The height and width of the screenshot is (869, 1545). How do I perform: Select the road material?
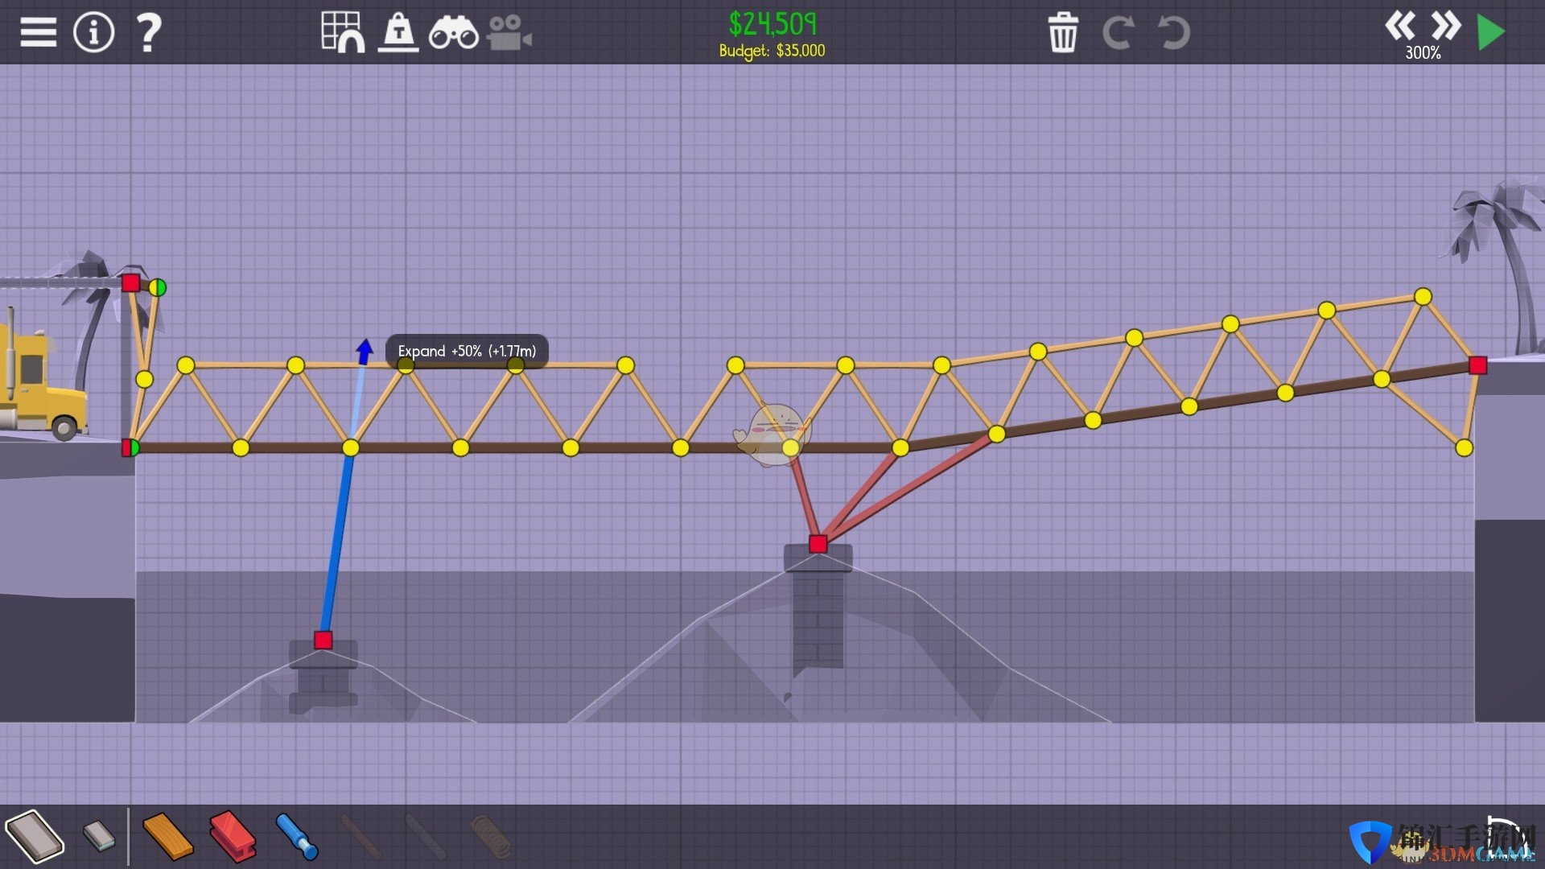pos(35,837)
